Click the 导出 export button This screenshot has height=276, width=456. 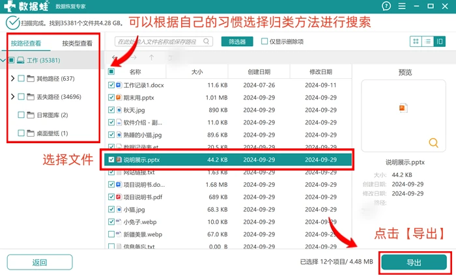414,262
